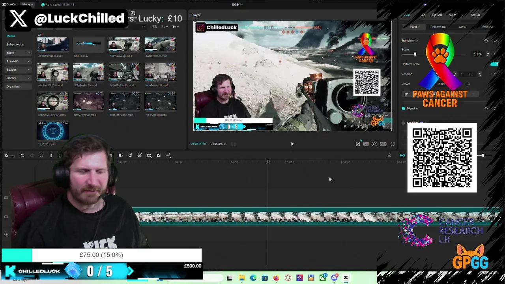Open the Media section in sidebar
The image size is (505, 284).
11,36
